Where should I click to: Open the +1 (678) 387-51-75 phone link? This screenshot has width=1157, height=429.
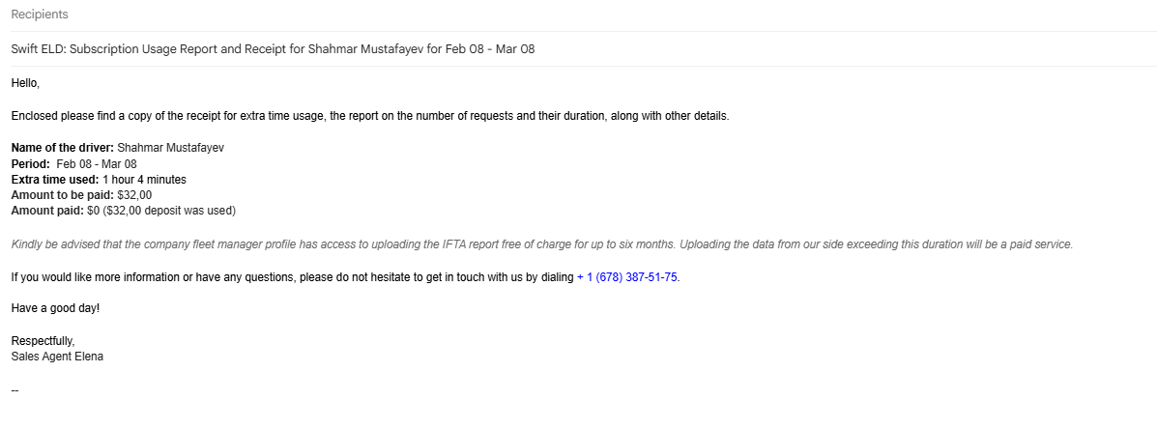click(x=627, y=277)
